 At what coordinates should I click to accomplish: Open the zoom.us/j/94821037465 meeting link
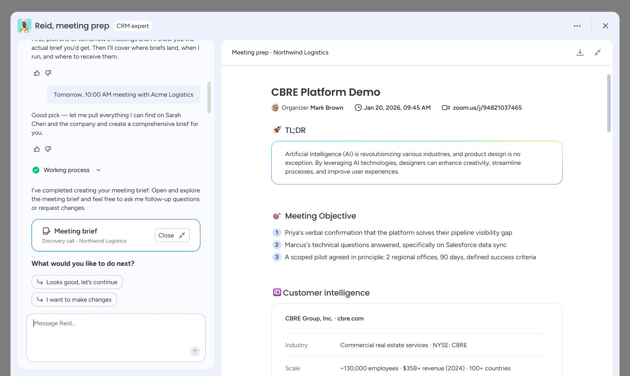pos(487,108)
